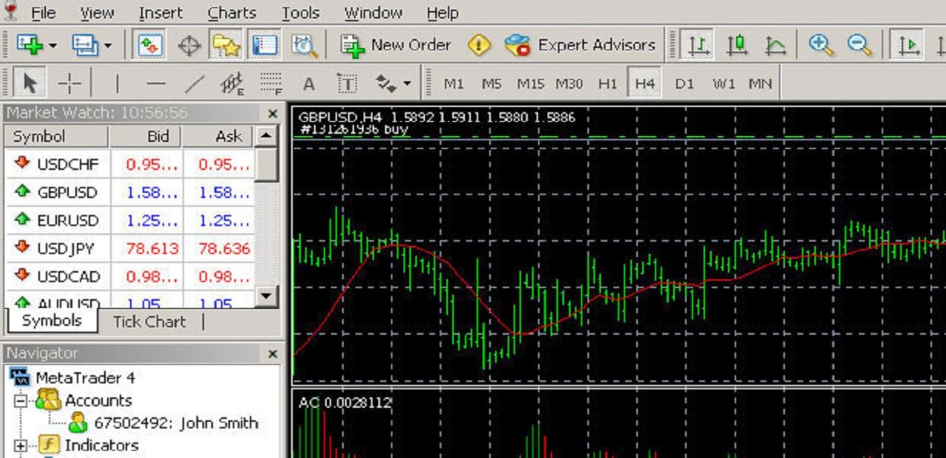Select the Equidistant Channel tool
Image resolution: width=946 pixels, height=458 pixels.
[x=233, y=83]
